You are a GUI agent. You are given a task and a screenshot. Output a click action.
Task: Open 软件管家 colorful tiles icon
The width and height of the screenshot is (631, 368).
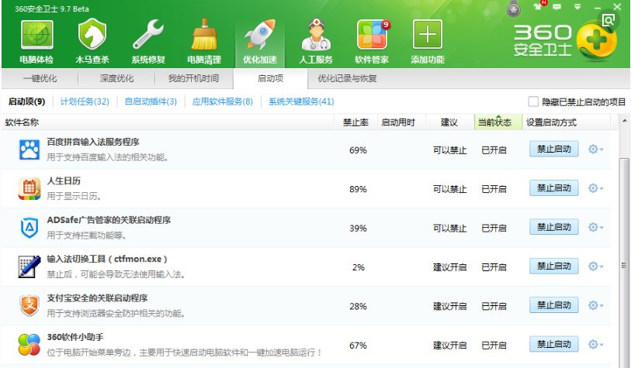point(372,35)
